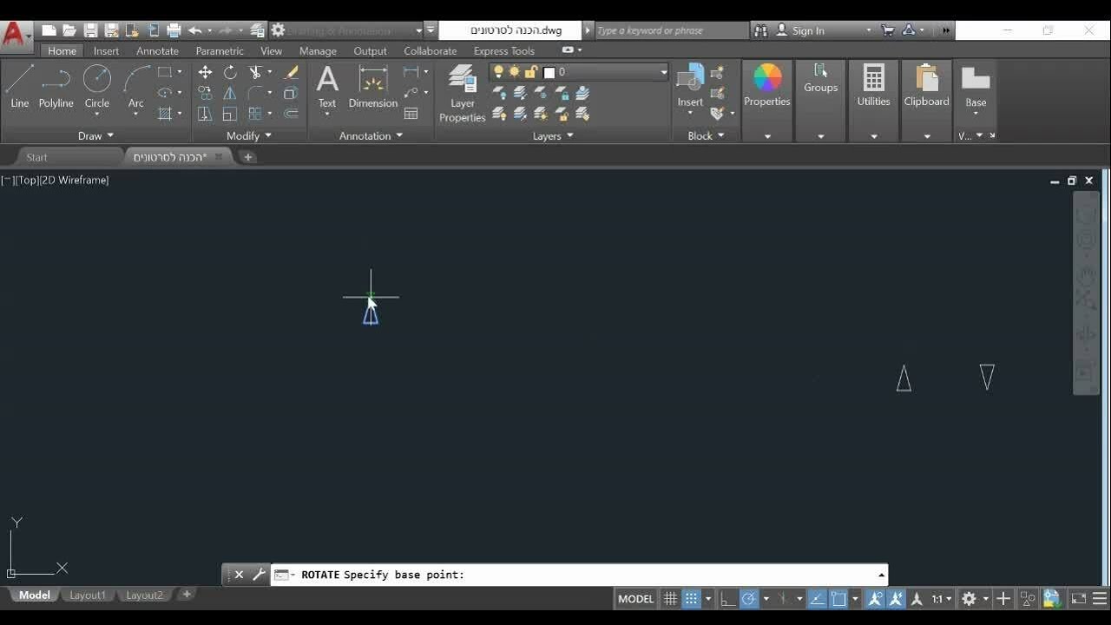Select the Copy tool in Modify panel
The width and height of the screenshot is (1111, 625).
coord(205,93)
